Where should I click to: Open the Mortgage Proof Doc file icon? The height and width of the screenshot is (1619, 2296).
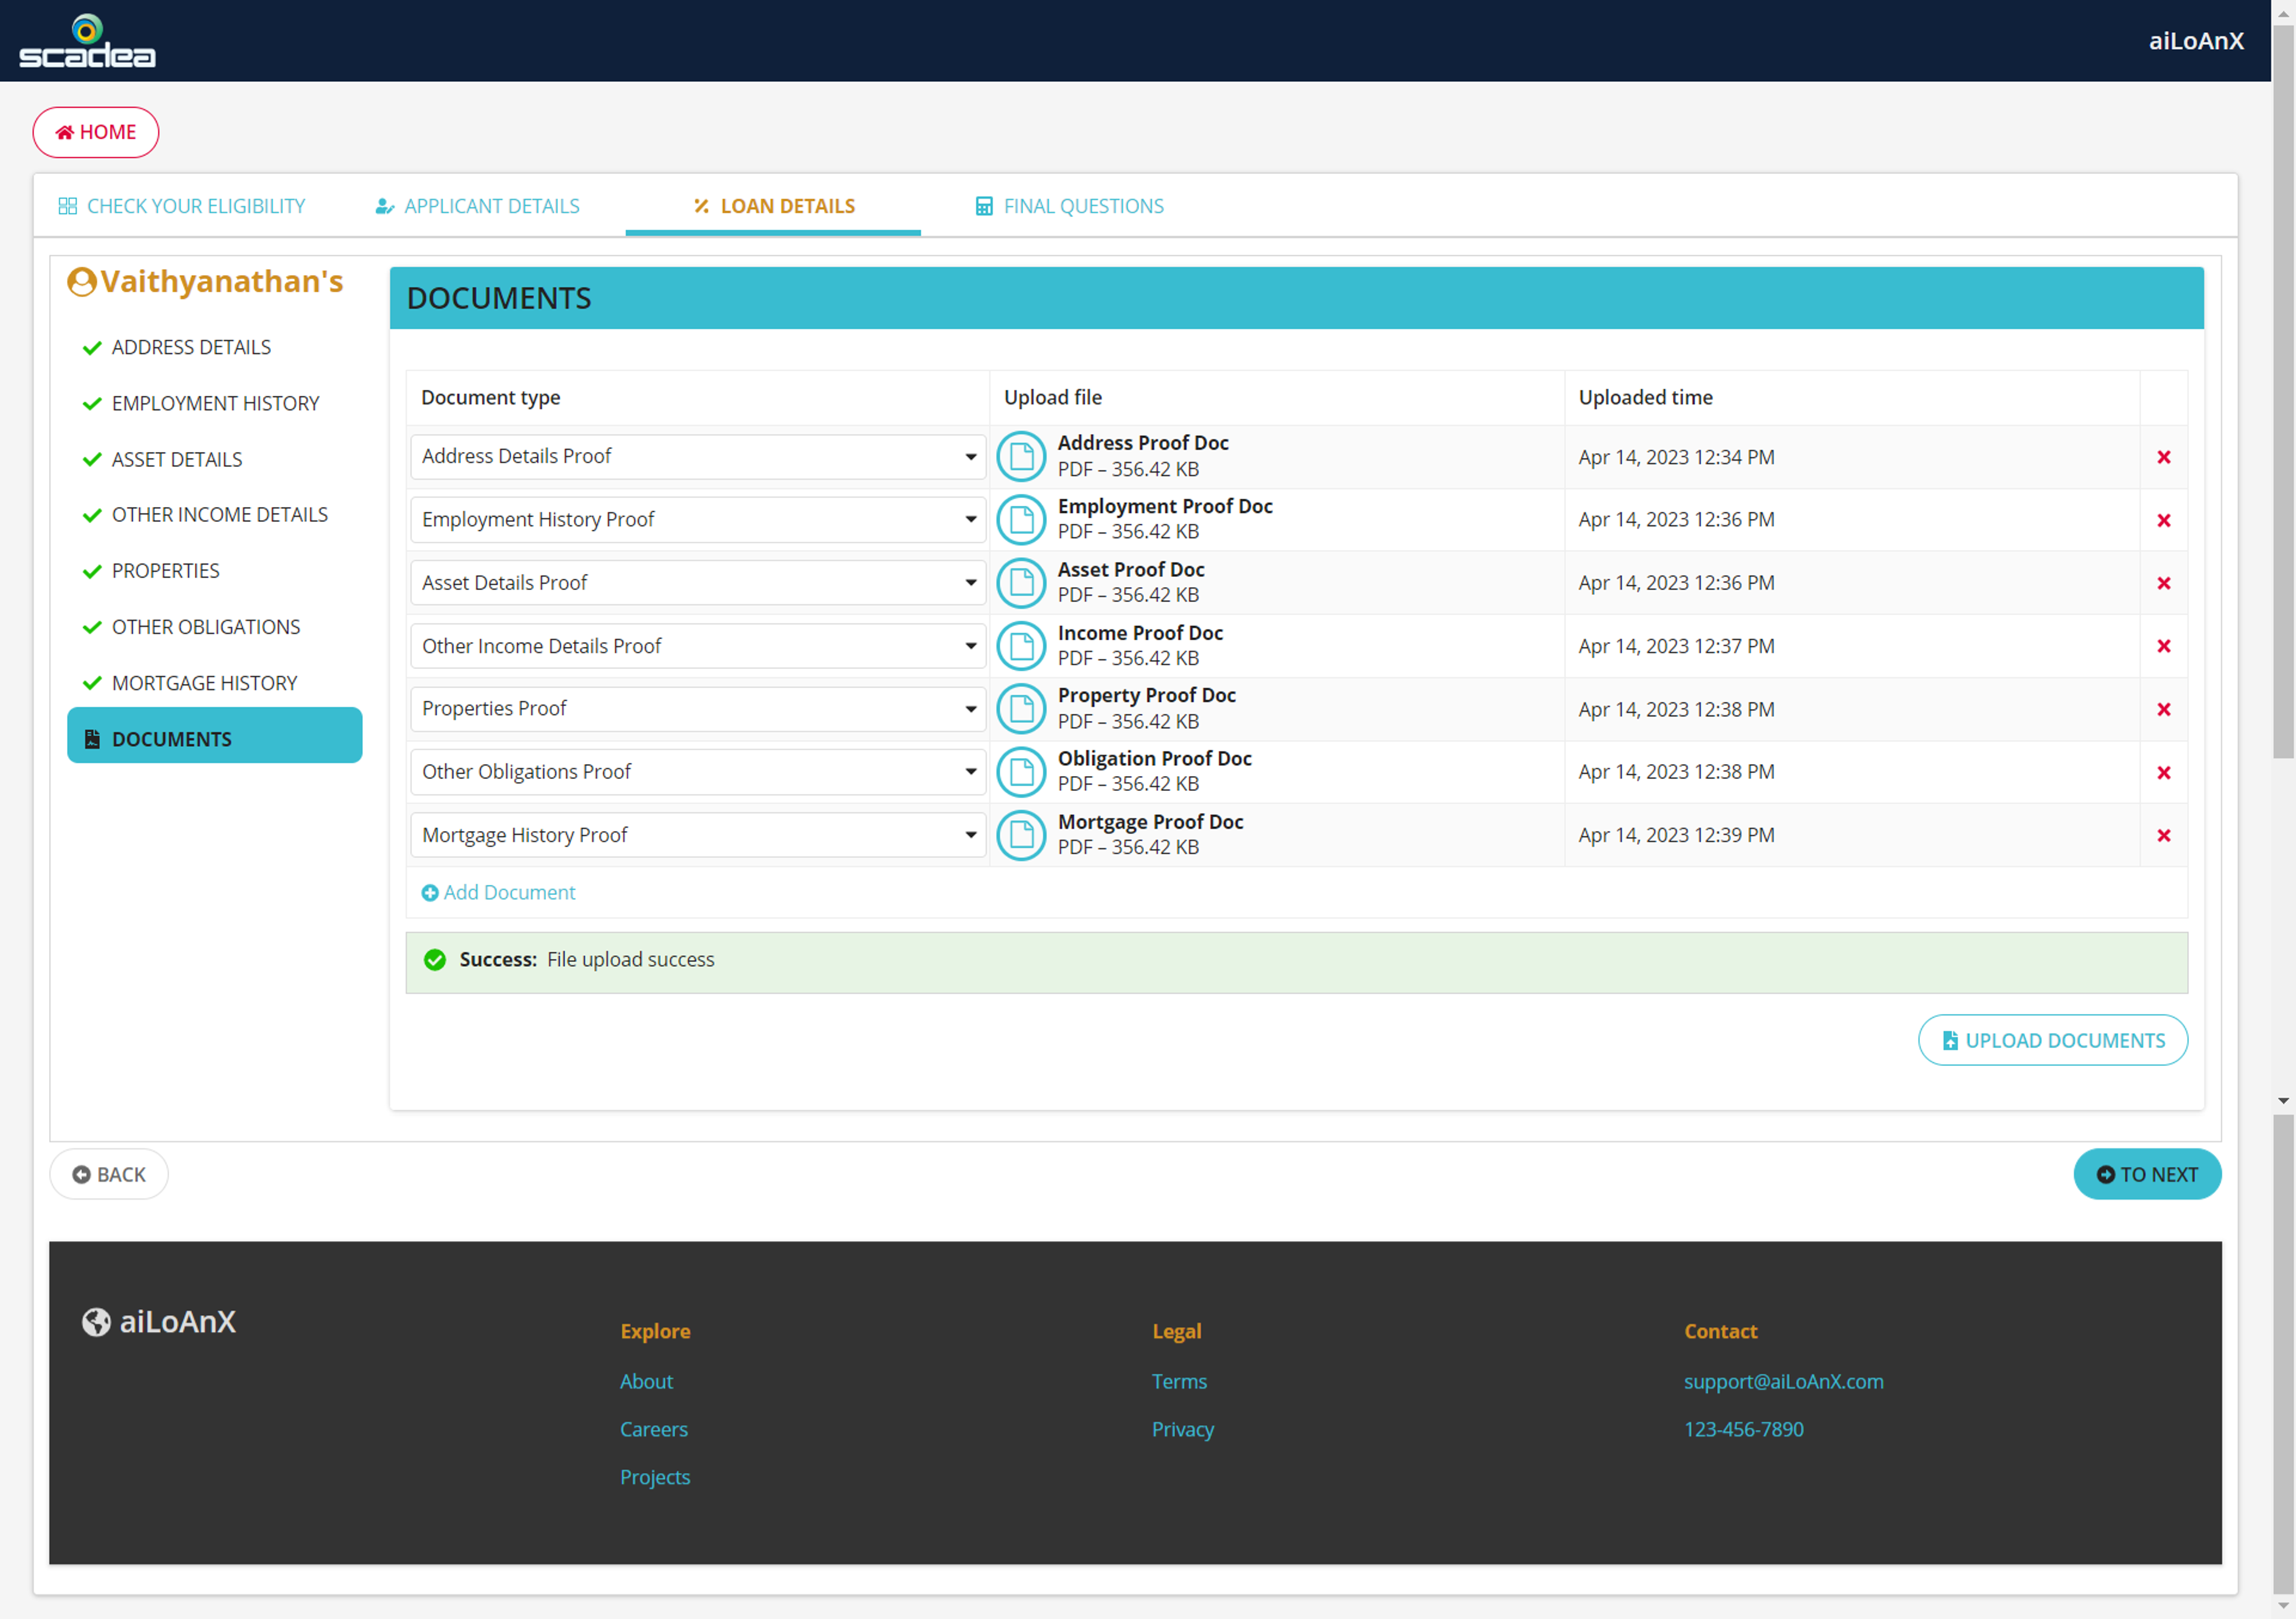tap(1021, 835)
